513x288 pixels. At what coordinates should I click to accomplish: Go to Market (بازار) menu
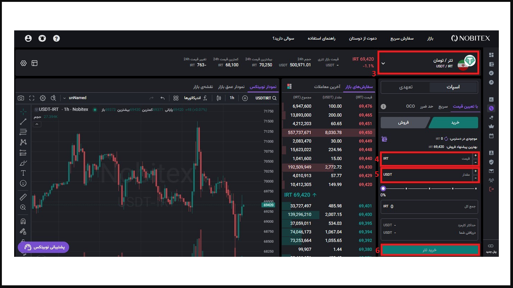click(430, 38)
